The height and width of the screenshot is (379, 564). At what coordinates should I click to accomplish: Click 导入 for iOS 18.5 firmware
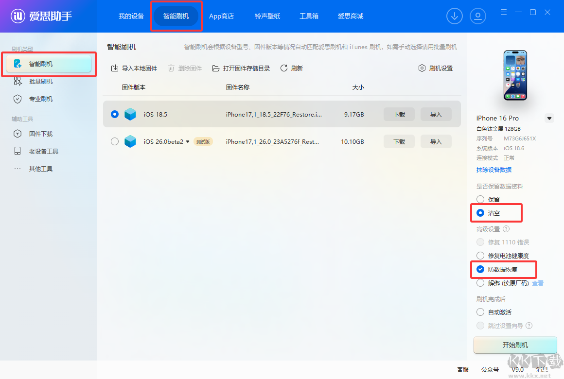(436, 114)
